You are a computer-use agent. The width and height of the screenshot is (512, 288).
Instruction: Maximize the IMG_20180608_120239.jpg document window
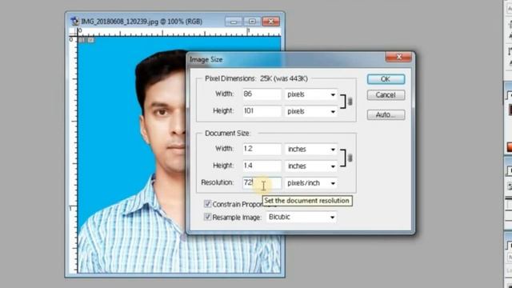point(252,22)
